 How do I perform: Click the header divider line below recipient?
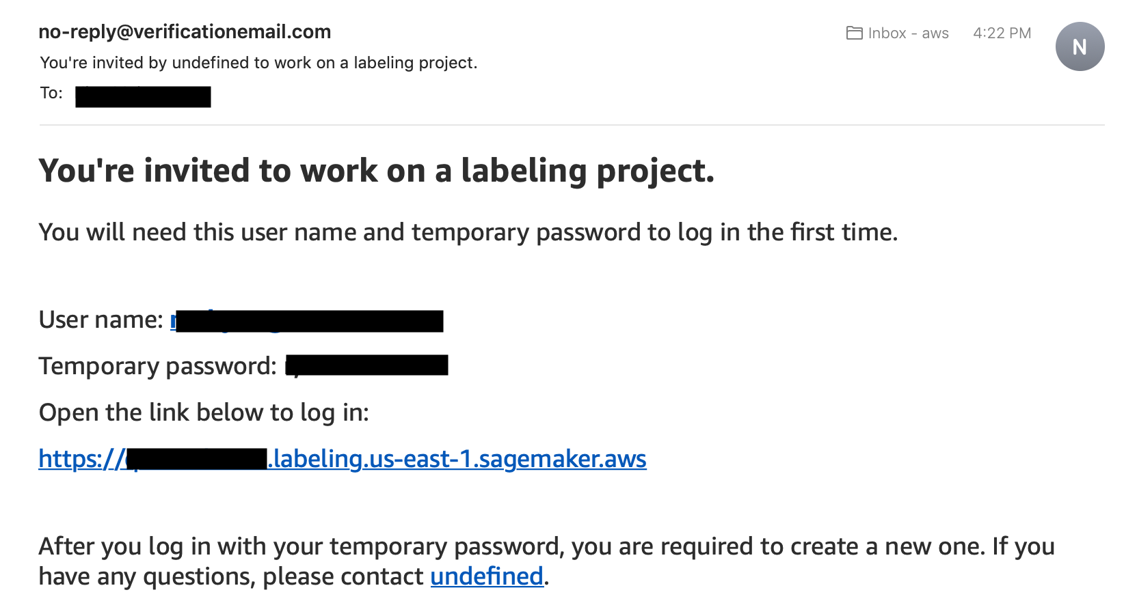click(x=572, y=125)
